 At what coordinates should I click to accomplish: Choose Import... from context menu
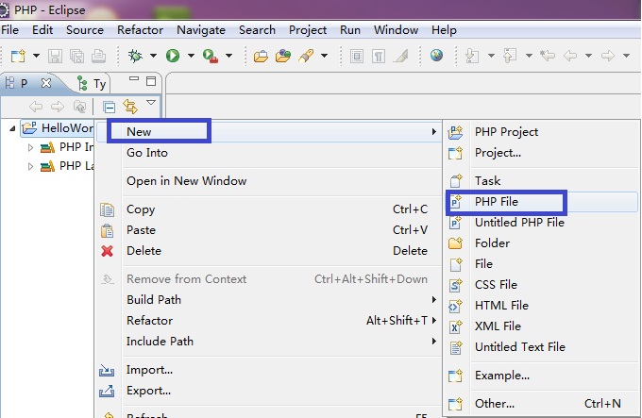[x=269, y=370]
